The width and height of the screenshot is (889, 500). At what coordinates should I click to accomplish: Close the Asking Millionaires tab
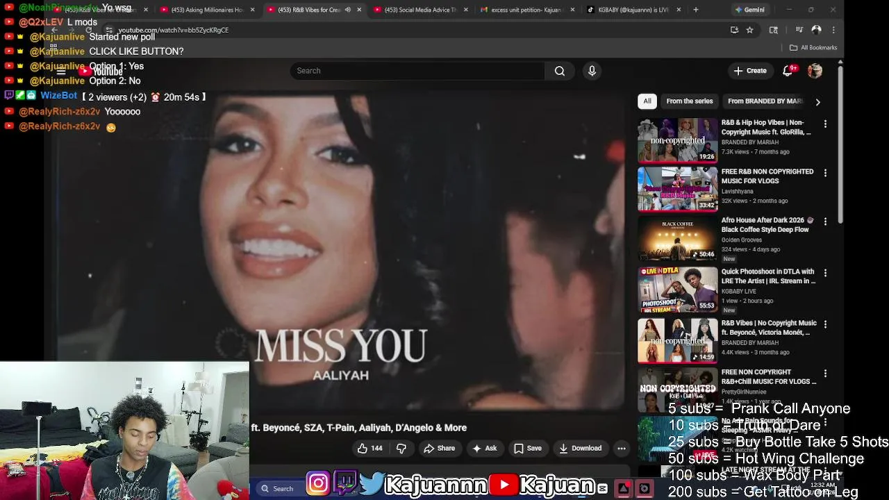point(252,10)
